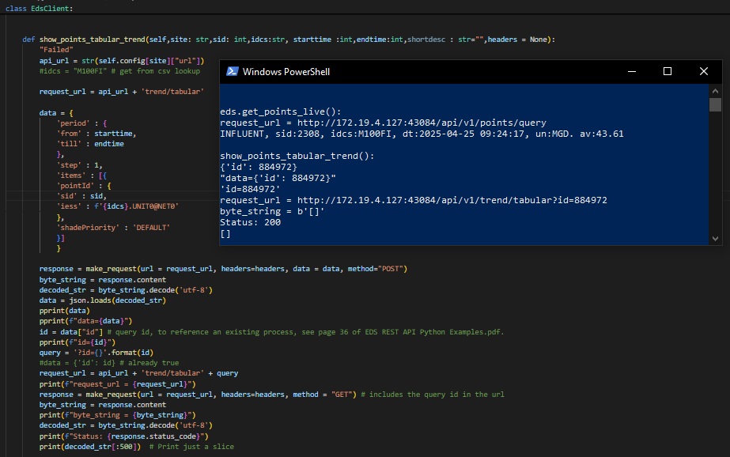The width and height of the screenshot is (730, 457).
Task: Click the PowerShell scrollbar up arrow
Action: point(715,91)
